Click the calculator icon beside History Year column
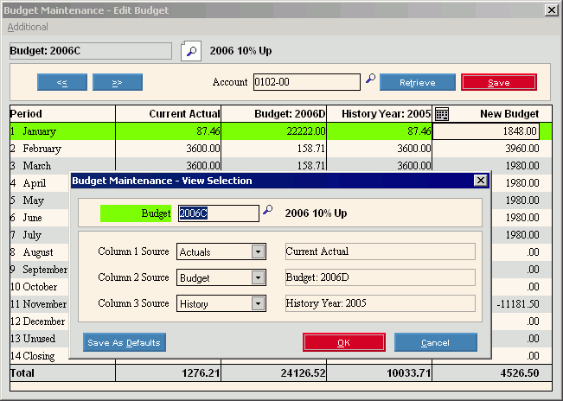 [441, 114]
